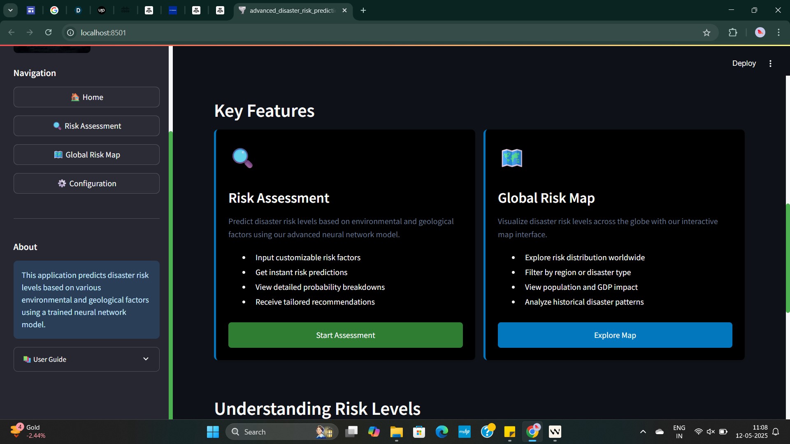This screenshot has width=790, height=444.
Task: Show hidden system tray icons
Action: coord(643,432)
